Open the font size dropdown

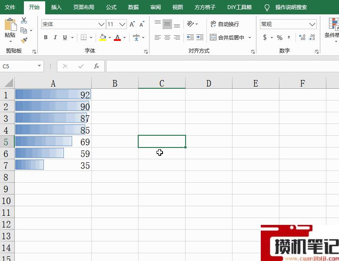tap(123, 24)
